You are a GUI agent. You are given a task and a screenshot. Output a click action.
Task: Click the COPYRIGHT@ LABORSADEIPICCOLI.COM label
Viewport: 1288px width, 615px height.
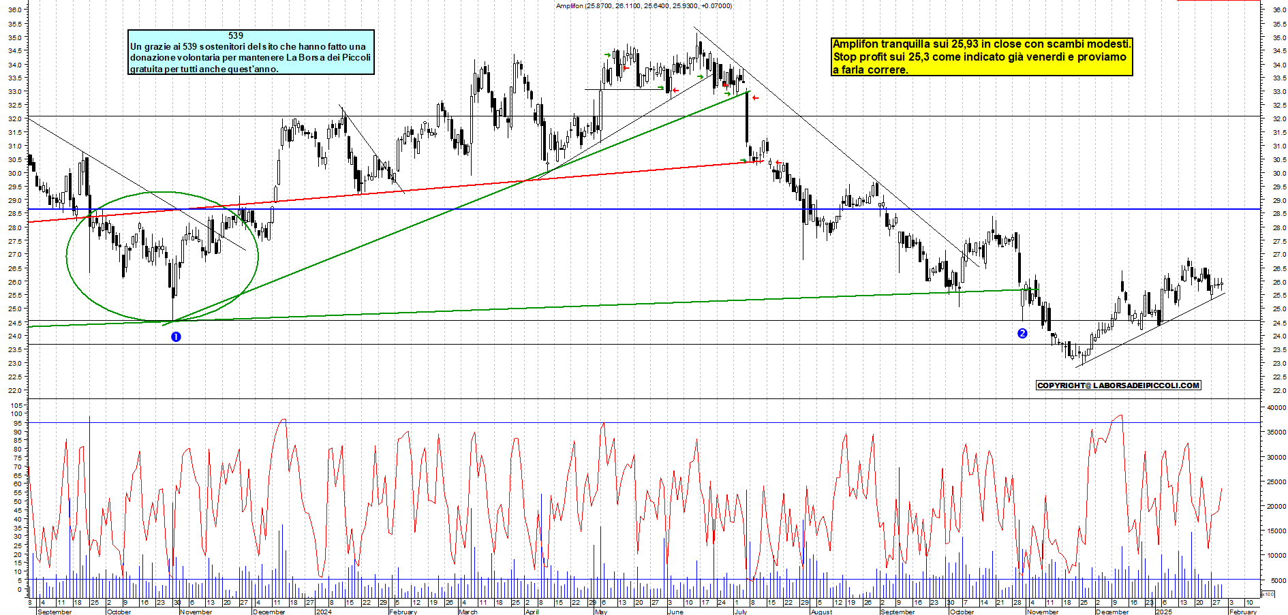tap(1118, 385)
